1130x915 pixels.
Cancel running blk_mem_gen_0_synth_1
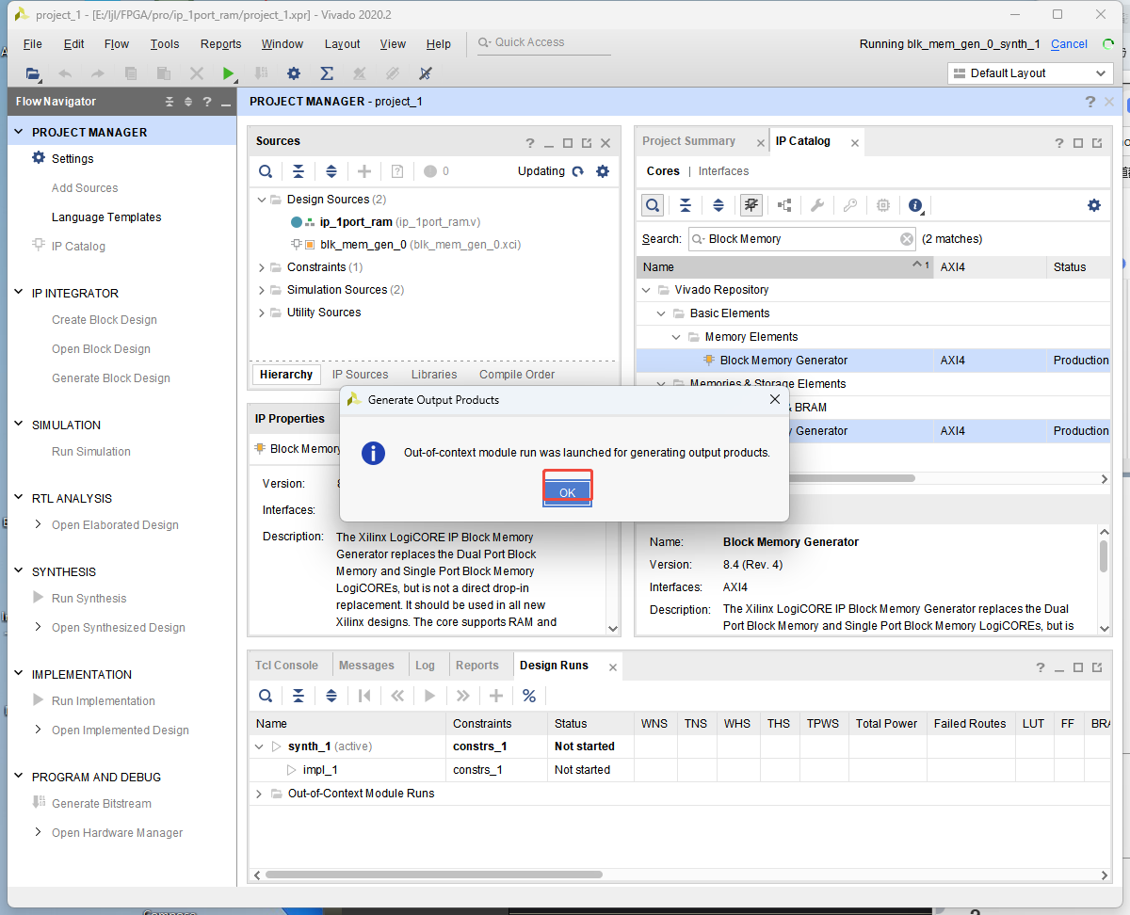pos(1069,44)
